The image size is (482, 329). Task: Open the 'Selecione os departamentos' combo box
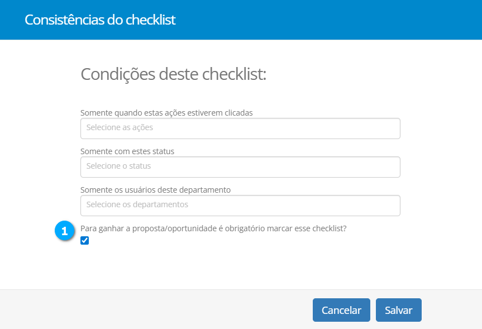(x=240, y=205)
